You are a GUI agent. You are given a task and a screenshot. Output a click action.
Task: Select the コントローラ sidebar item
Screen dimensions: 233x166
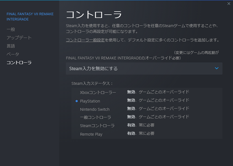point(19,63)
